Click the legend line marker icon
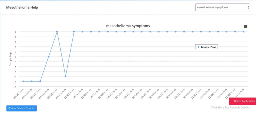The width and height of the screenshot is (256, 113). (198, 47)
